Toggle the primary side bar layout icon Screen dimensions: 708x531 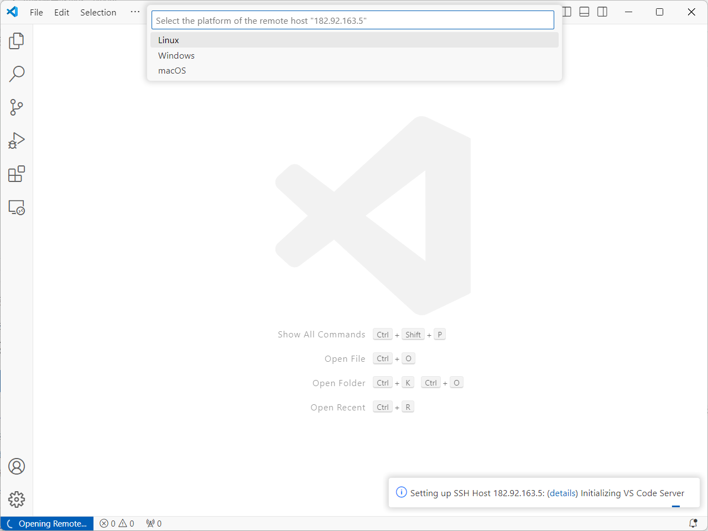567,12
